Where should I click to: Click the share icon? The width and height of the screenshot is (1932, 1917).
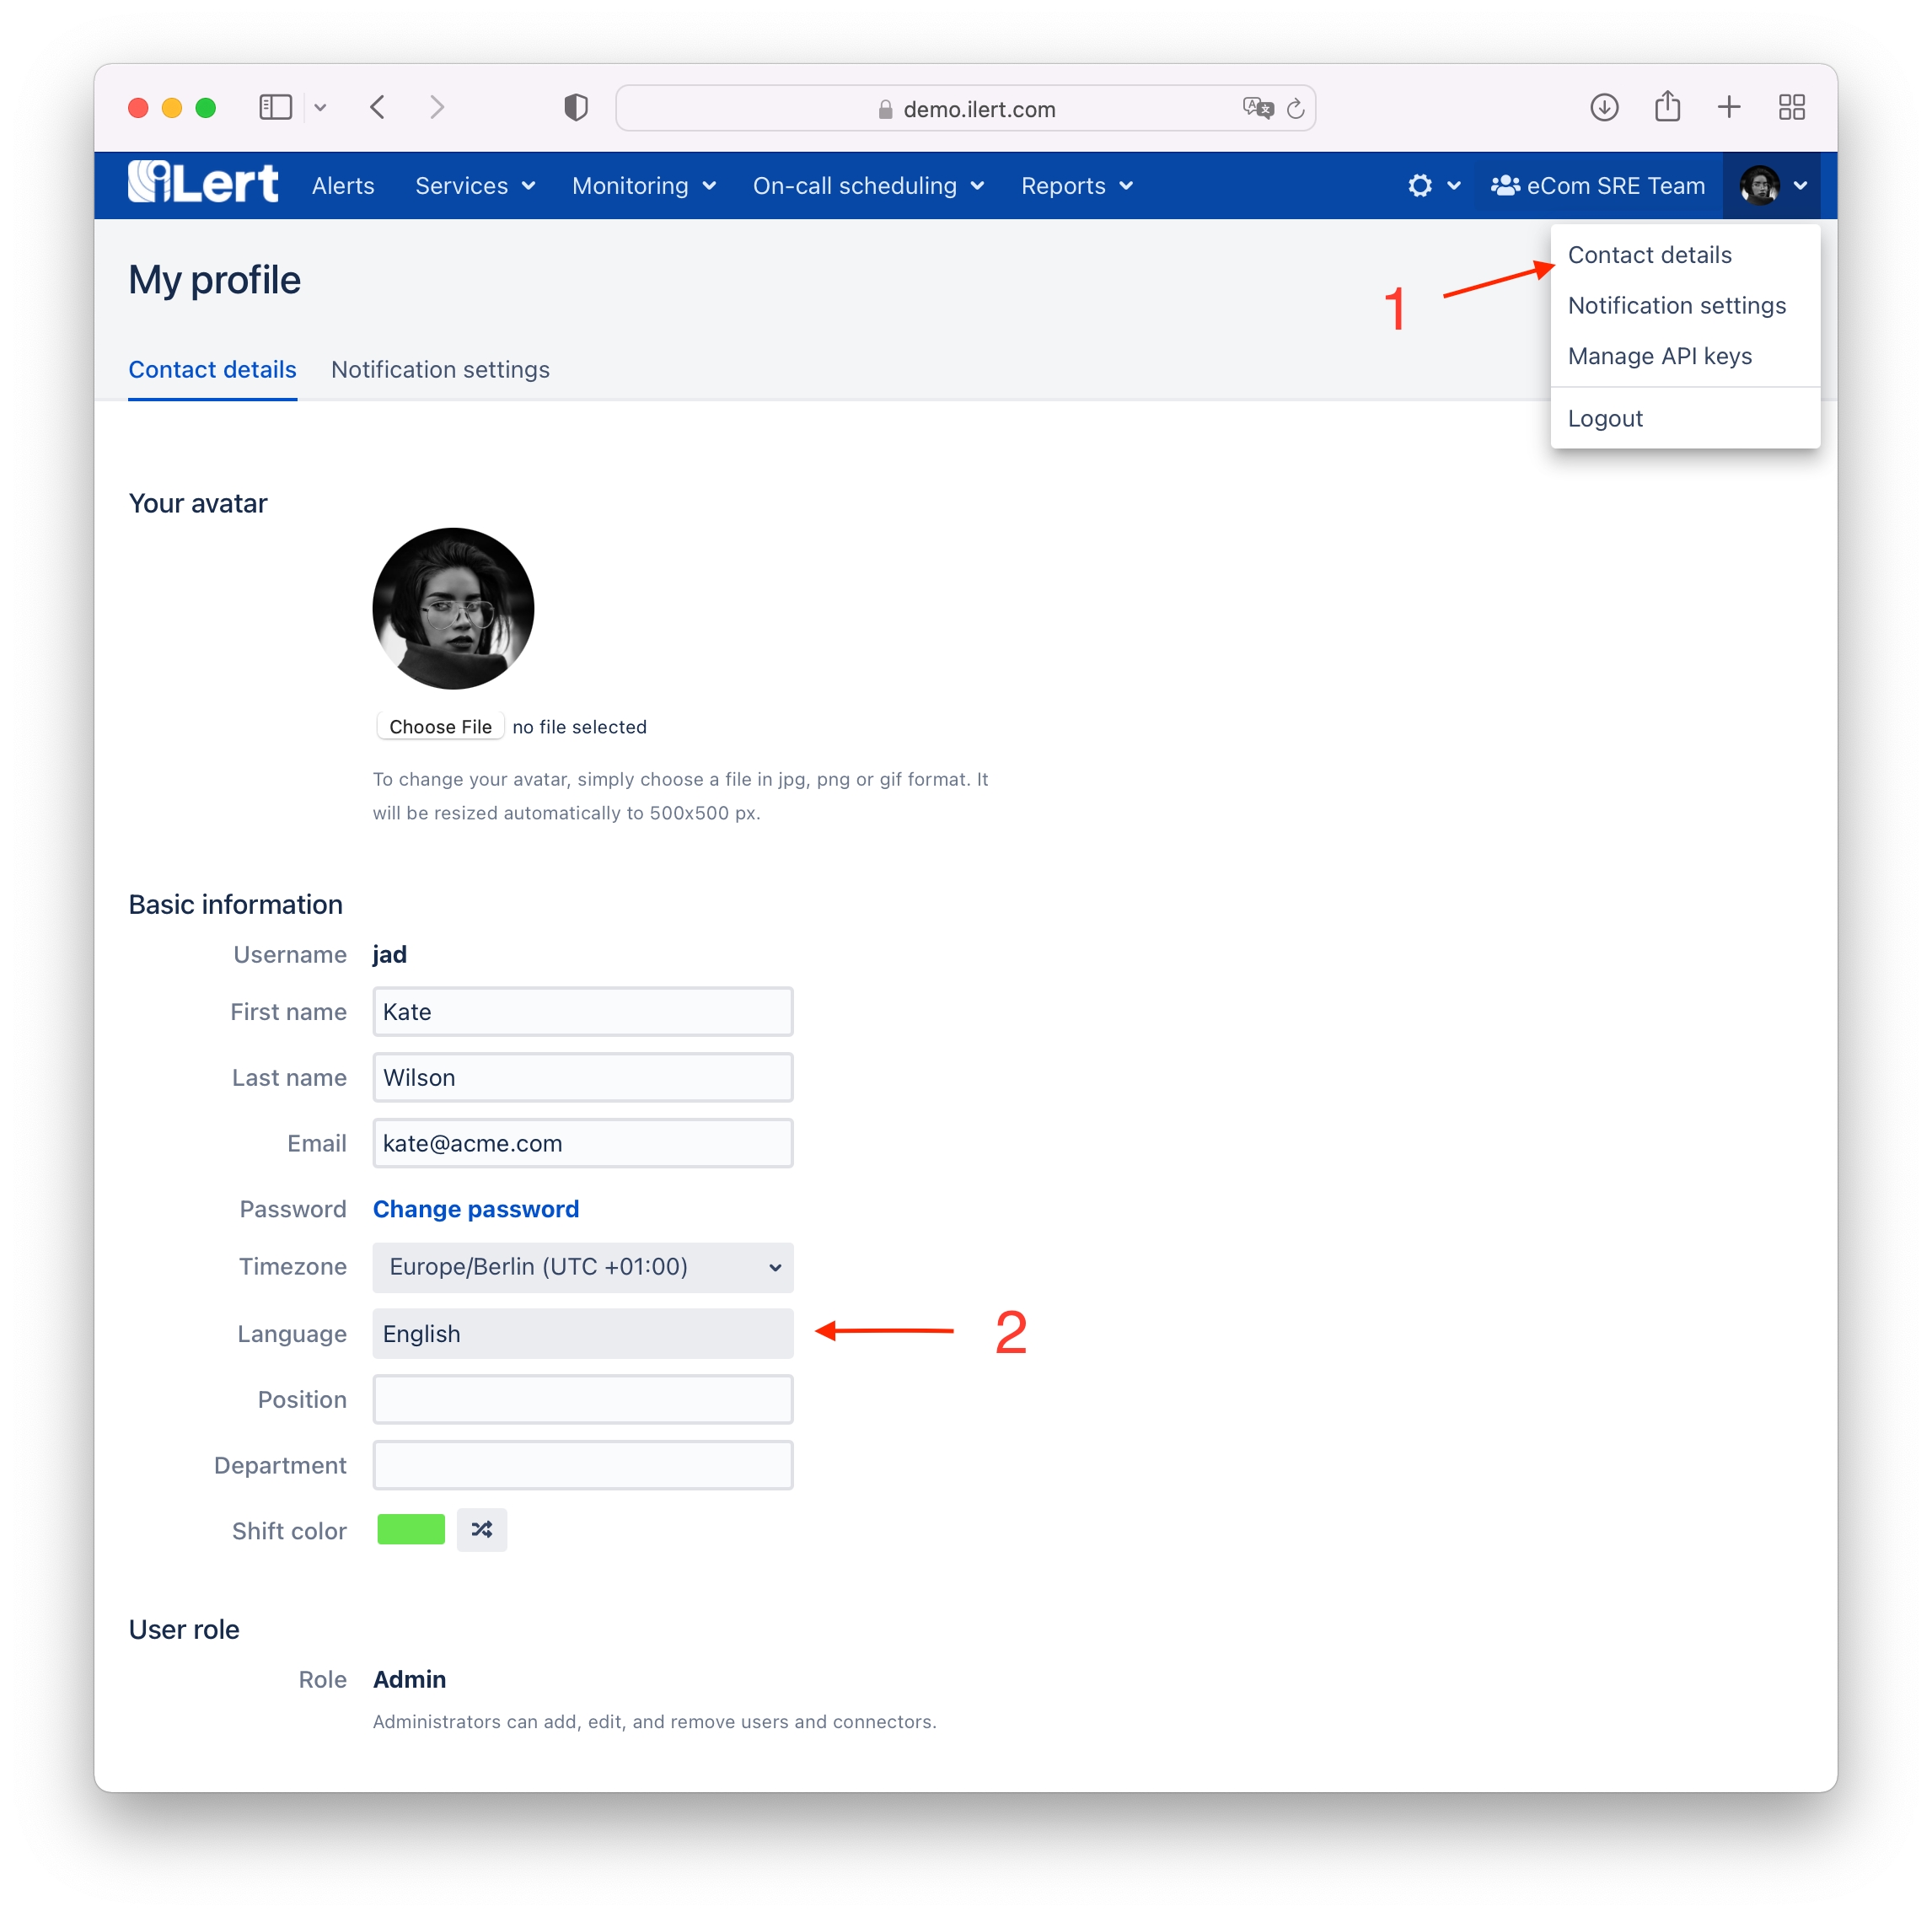1667,107
